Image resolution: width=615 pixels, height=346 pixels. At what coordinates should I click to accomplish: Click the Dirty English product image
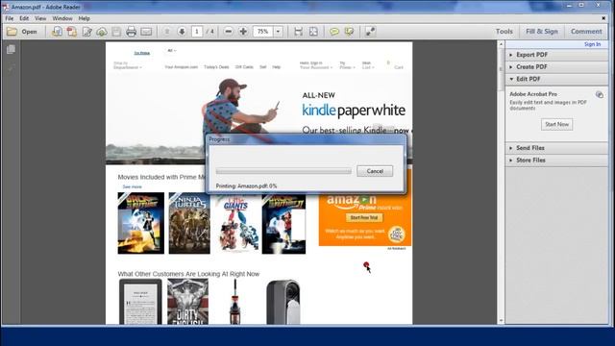click(188, 302)
